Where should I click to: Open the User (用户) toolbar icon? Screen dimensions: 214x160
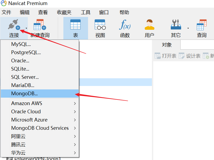tap(150, 25)
